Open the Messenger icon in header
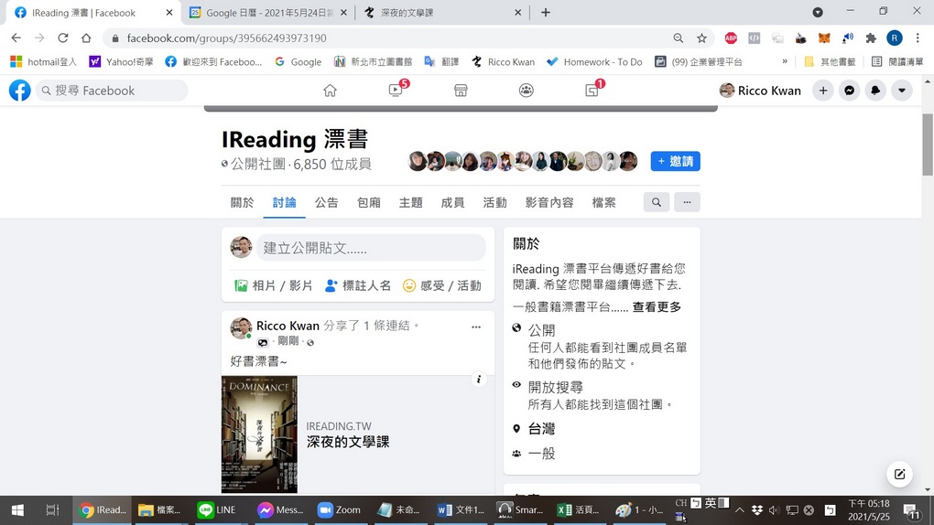934x525 pixels. (x=850, y=91)
